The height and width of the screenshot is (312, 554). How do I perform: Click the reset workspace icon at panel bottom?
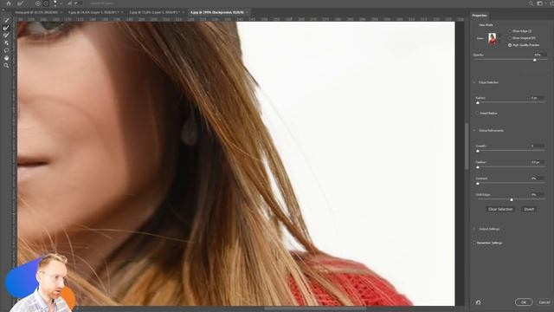coord(478,302)
